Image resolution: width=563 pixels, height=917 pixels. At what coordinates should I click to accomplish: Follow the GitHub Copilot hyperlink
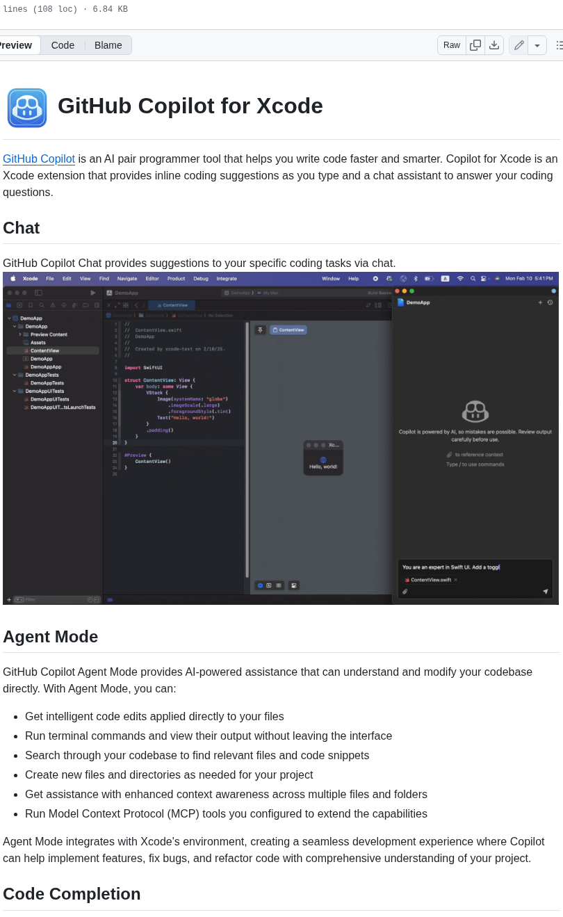[39, 159]
